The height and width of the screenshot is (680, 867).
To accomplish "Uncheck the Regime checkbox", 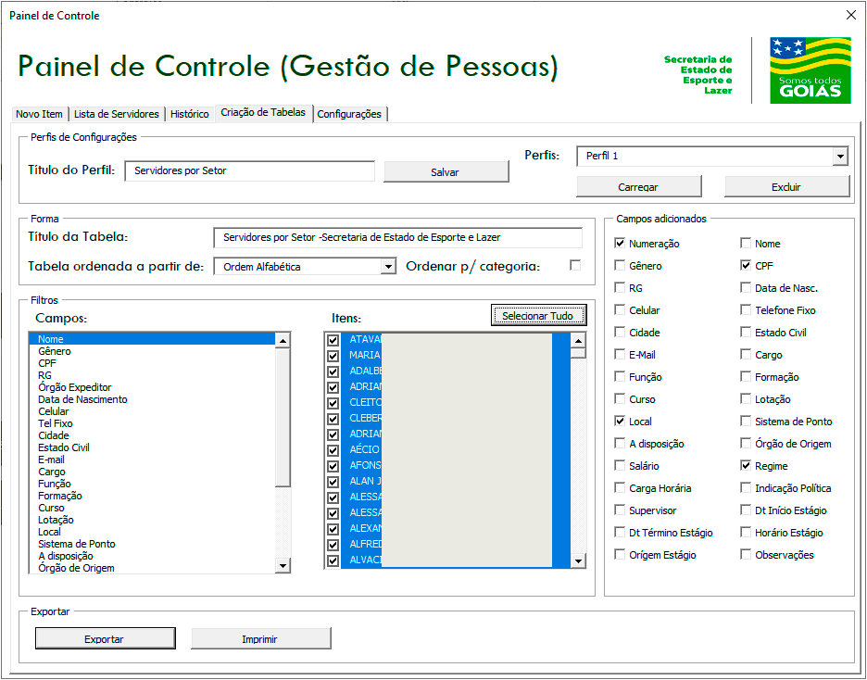I will 746,465.
